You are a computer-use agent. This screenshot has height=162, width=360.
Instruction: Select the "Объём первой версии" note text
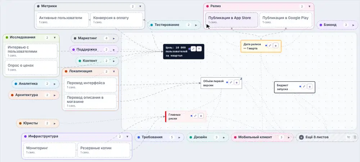click(213, 83)
